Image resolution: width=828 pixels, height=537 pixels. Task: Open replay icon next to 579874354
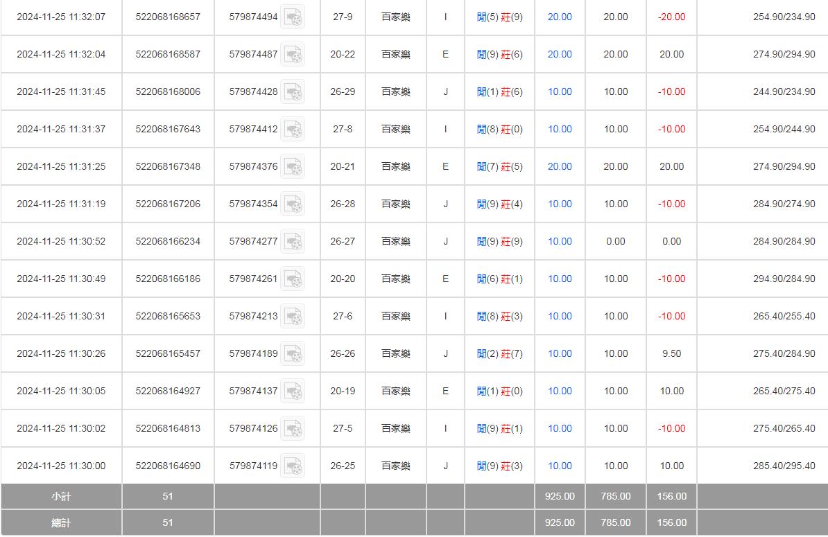293,204
